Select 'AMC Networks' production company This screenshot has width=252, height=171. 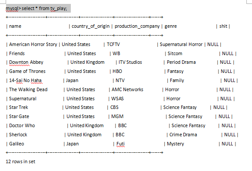[127, 89]
